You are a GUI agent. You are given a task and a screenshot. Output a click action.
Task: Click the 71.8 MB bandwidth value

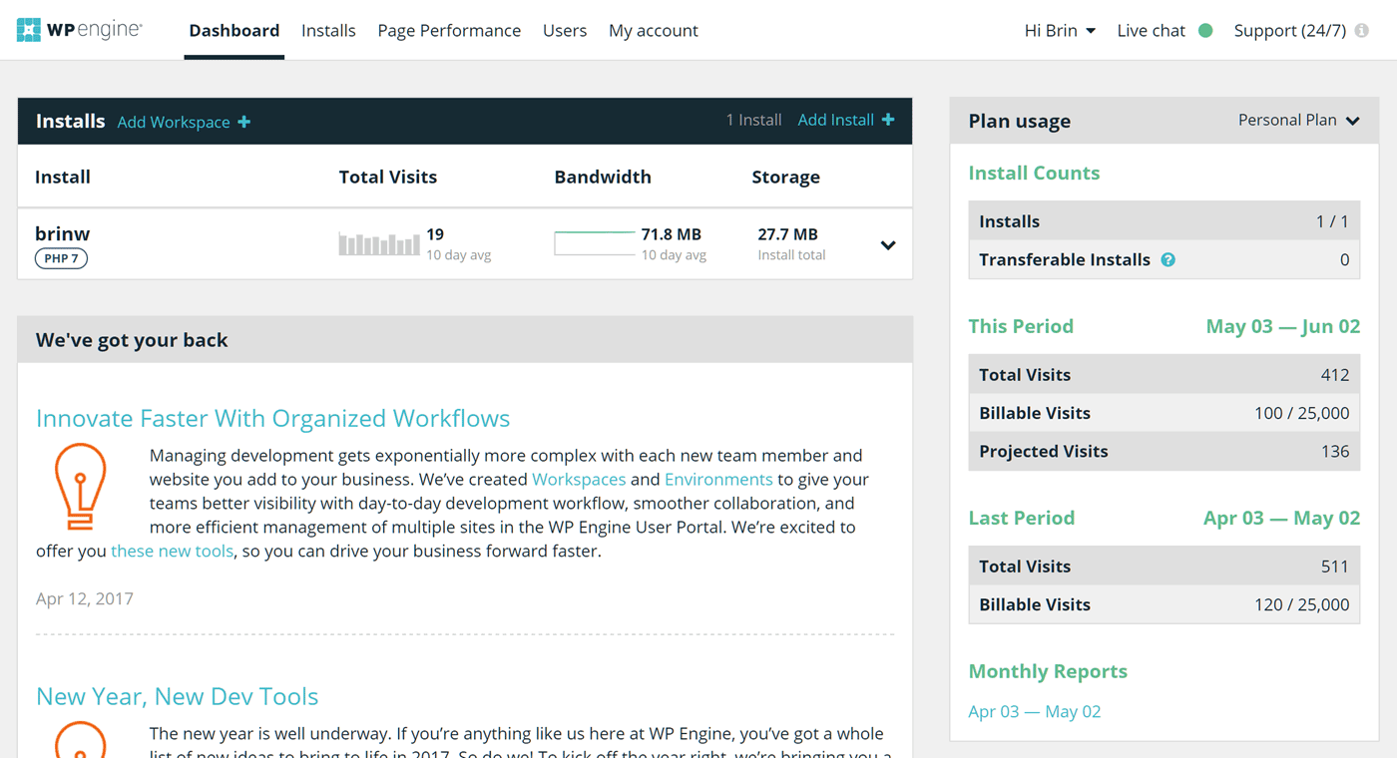pyautogui.click(x=671, y=234)
